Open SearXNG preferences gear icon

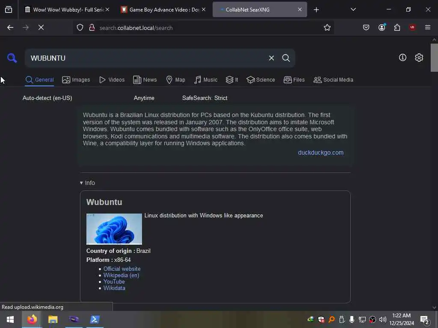(419, 58)
